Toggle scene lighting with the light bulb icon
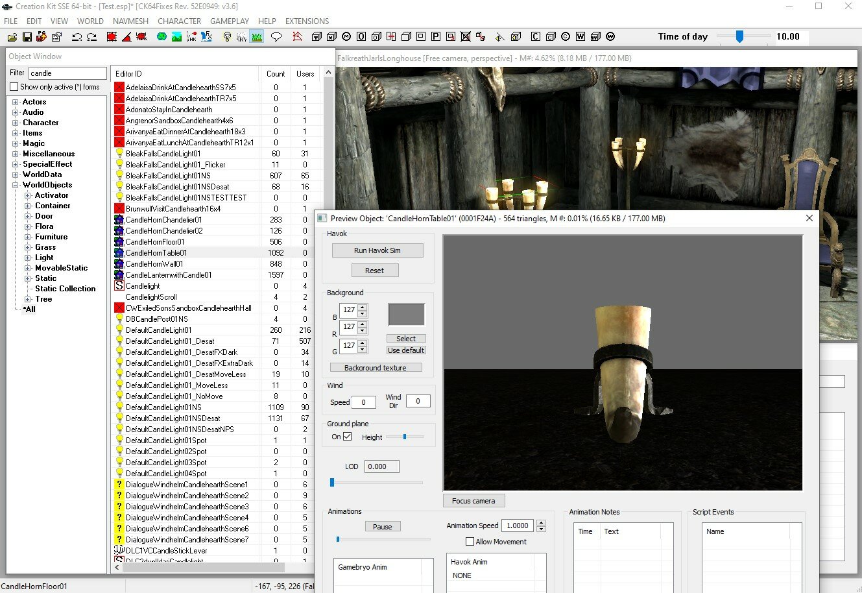This screenshot has width=862, height=593. tap(226, 37)
